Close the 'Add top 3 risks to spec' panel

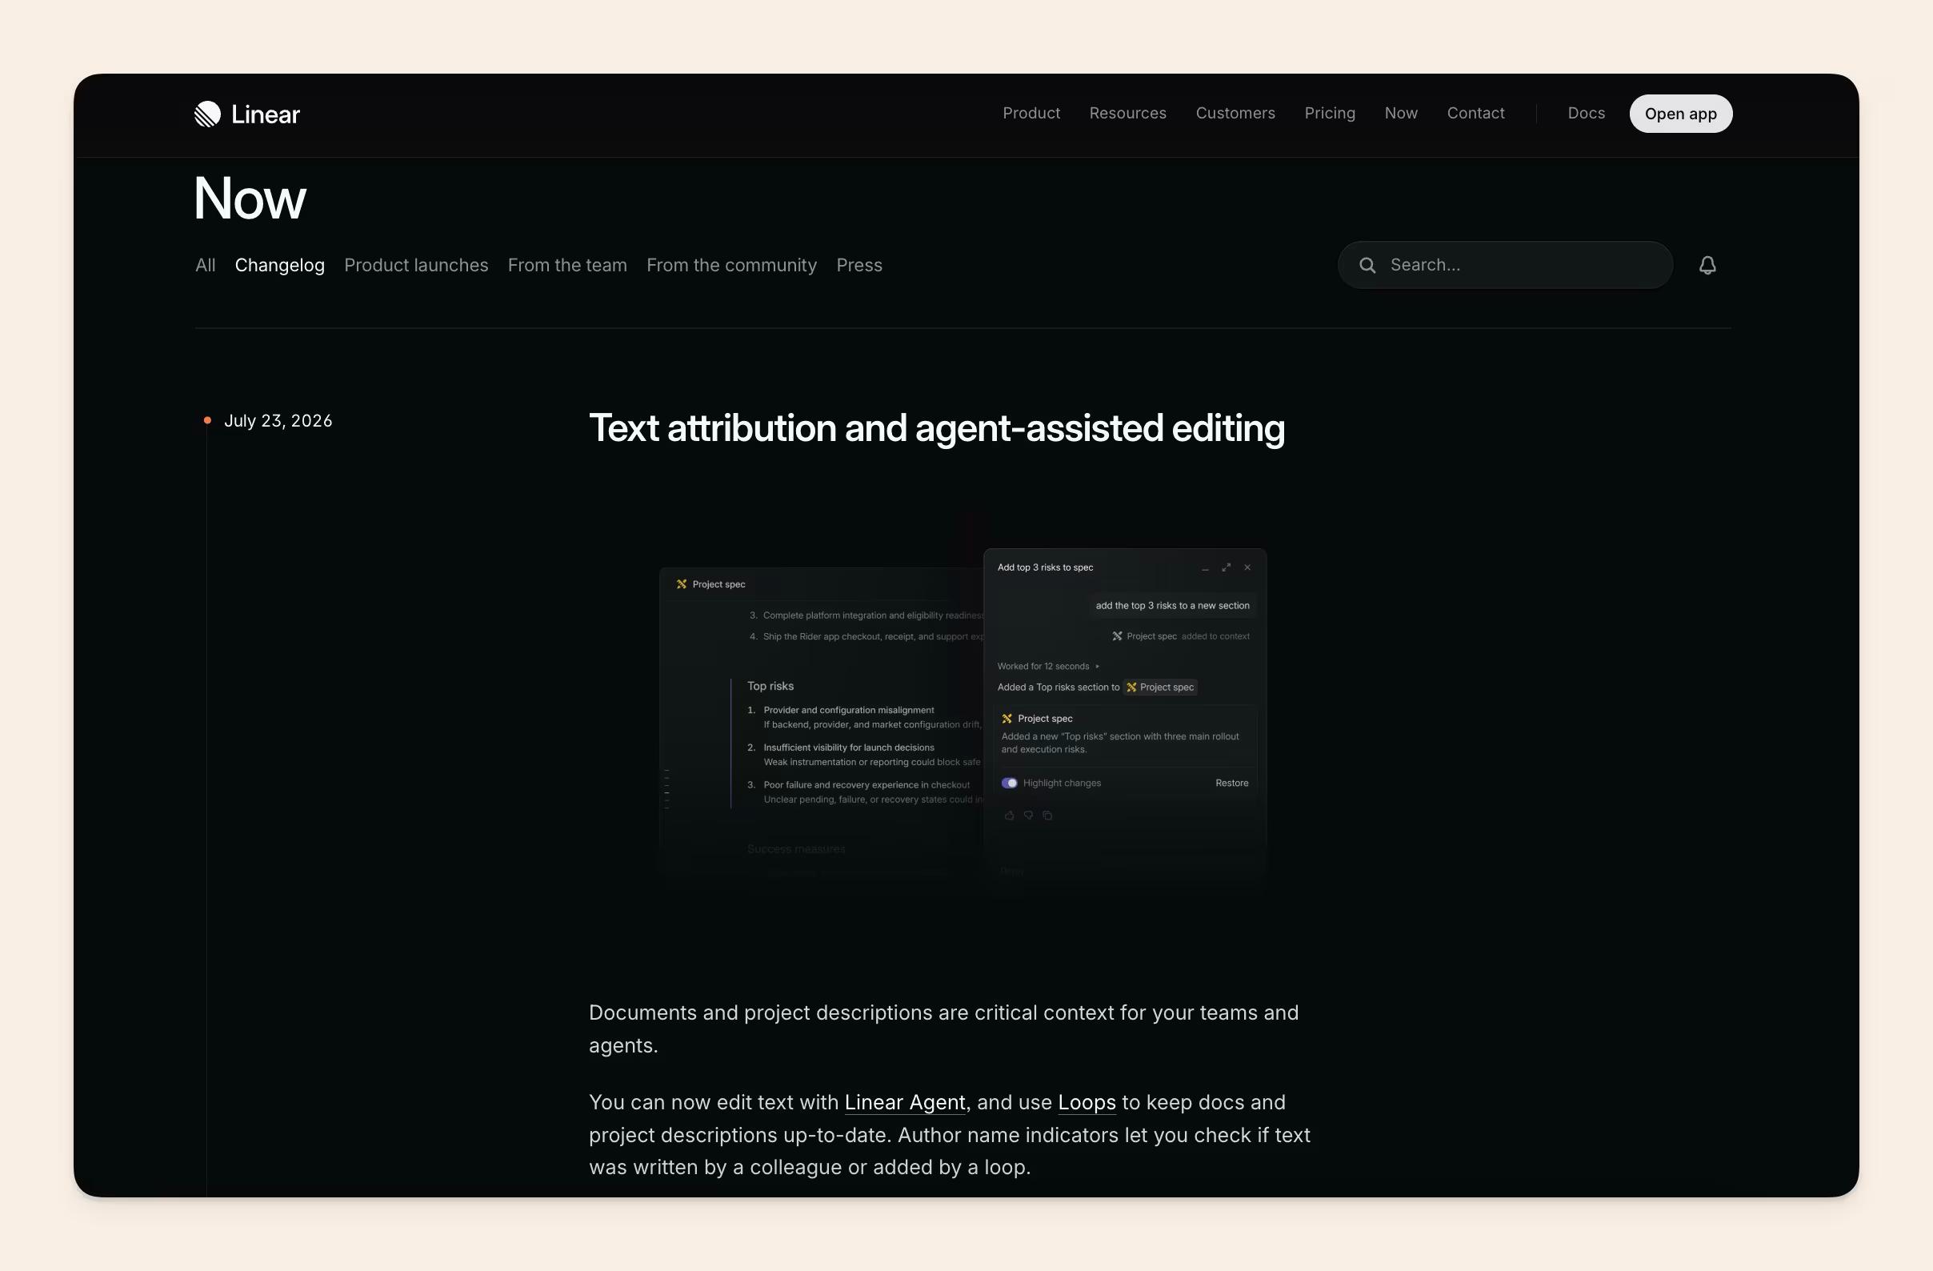[1247, 567]
